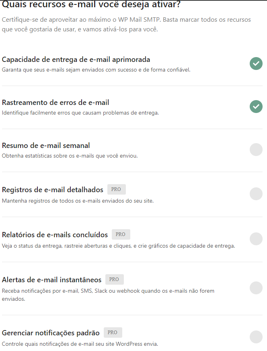
Task: Click PRO badge beside 'Registros de e-mail detalhados'
Action: click(x=117, y=189)
